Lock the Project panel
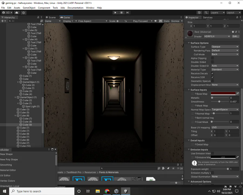 coord(178,164)
